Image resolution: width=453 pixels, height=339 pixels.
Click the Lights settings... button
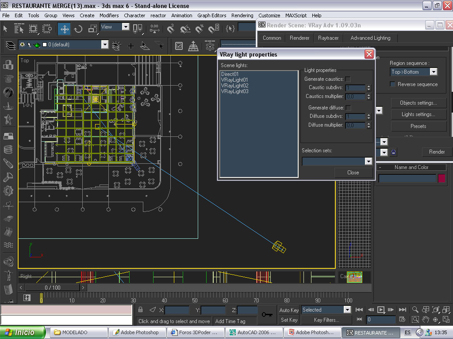pyautogui.click(x=418, y=114)
